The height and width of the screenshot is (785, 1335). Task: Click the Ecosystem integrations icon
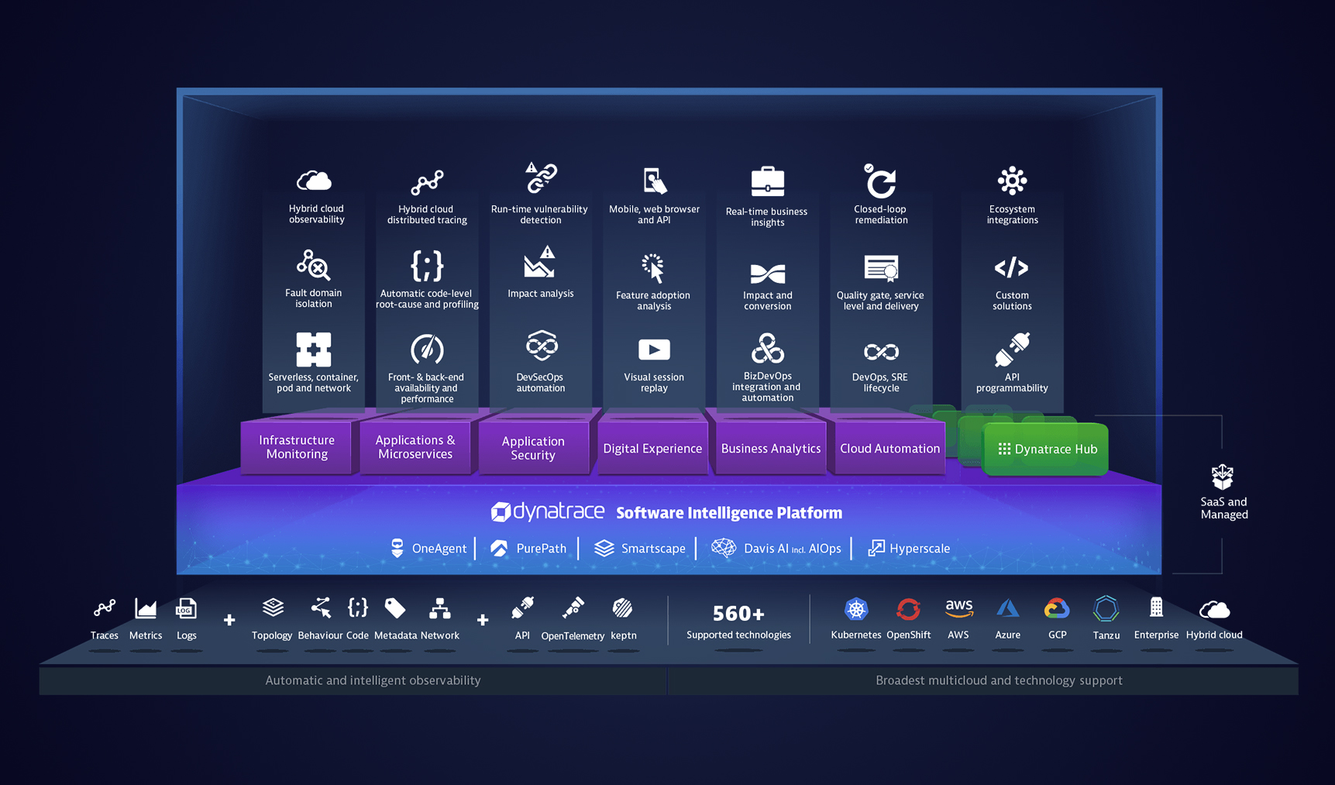coord(1012,181)
